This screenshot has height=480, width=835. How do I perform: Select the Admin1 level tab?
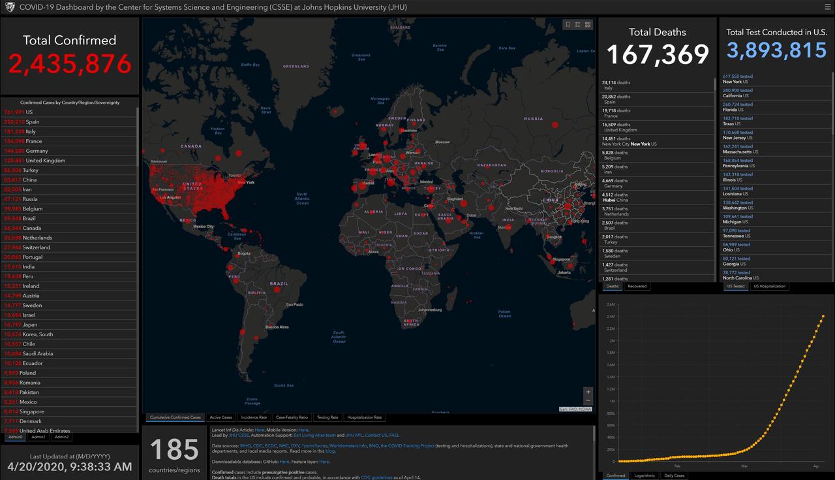(x=38, y=437)
